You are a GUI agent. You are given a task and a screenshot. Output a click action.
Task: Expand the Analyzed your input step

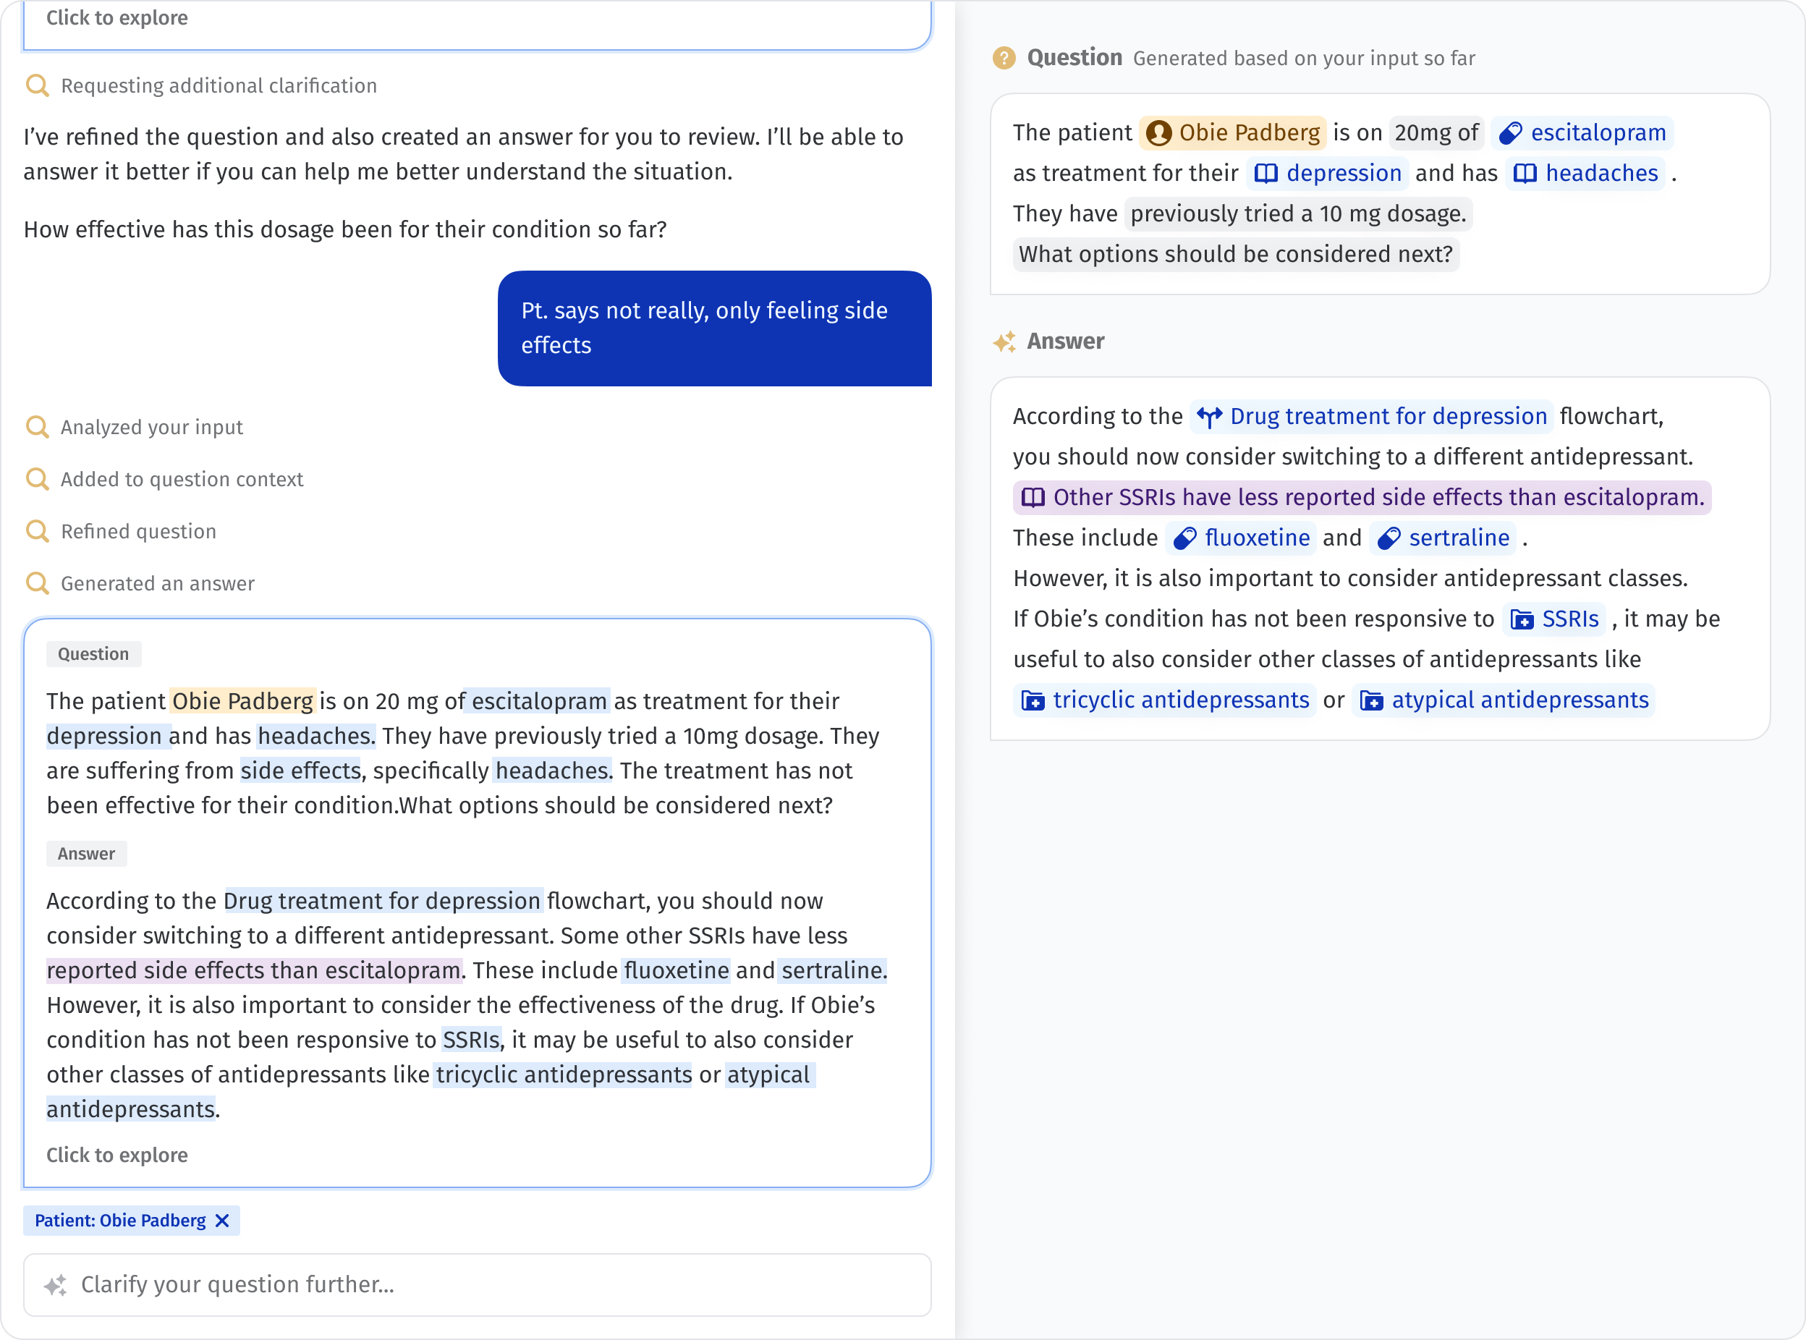coord(152,428)
